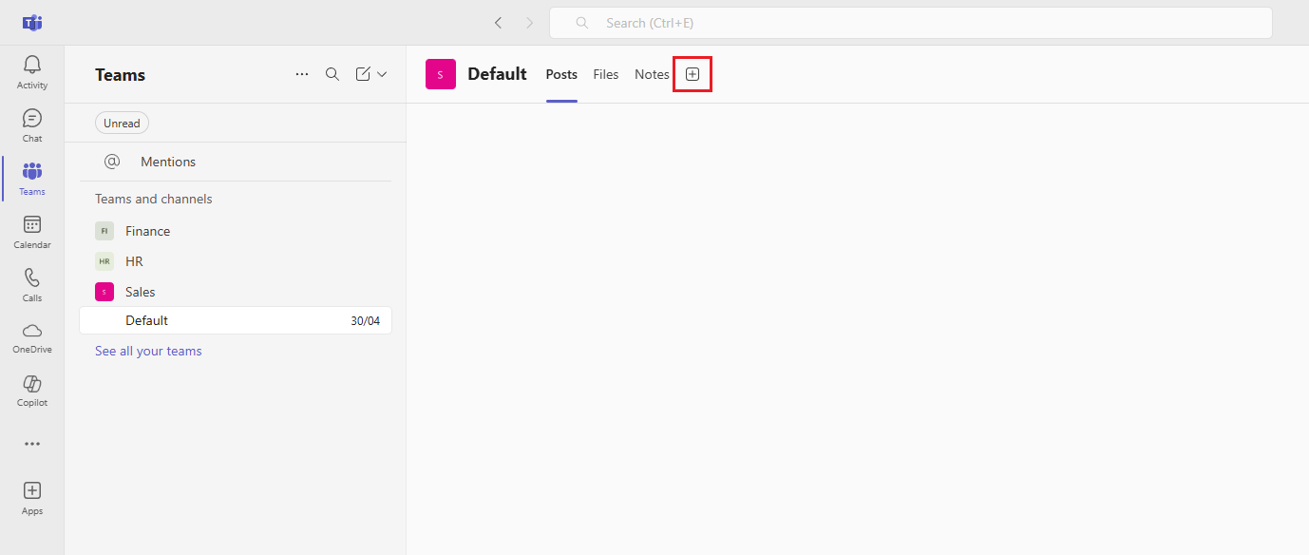This screenshot has width=1309, height=555.
Task: Click the Teams panel heading
Action: (x=120, y=75)
